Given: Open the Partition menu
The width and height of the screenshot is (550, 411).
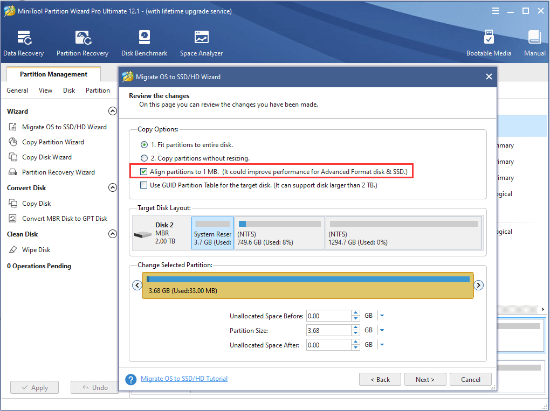Looking at the screenshot, I should pos(98,90).
